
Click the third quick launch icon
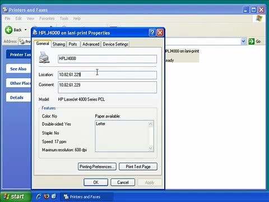[54, 196]
